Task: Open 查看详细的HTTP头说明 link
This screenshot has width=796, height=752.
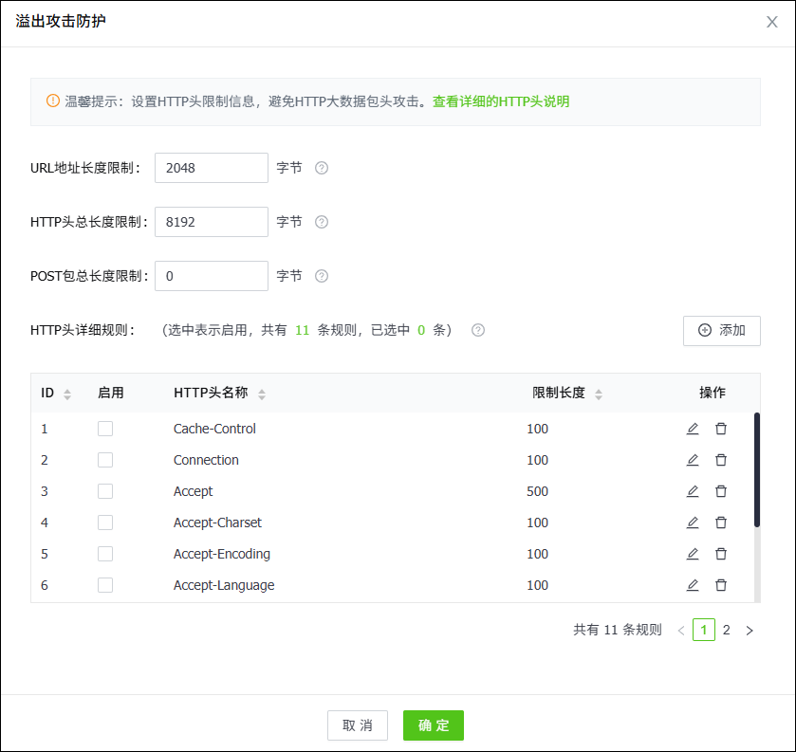Action: point(501,101)
